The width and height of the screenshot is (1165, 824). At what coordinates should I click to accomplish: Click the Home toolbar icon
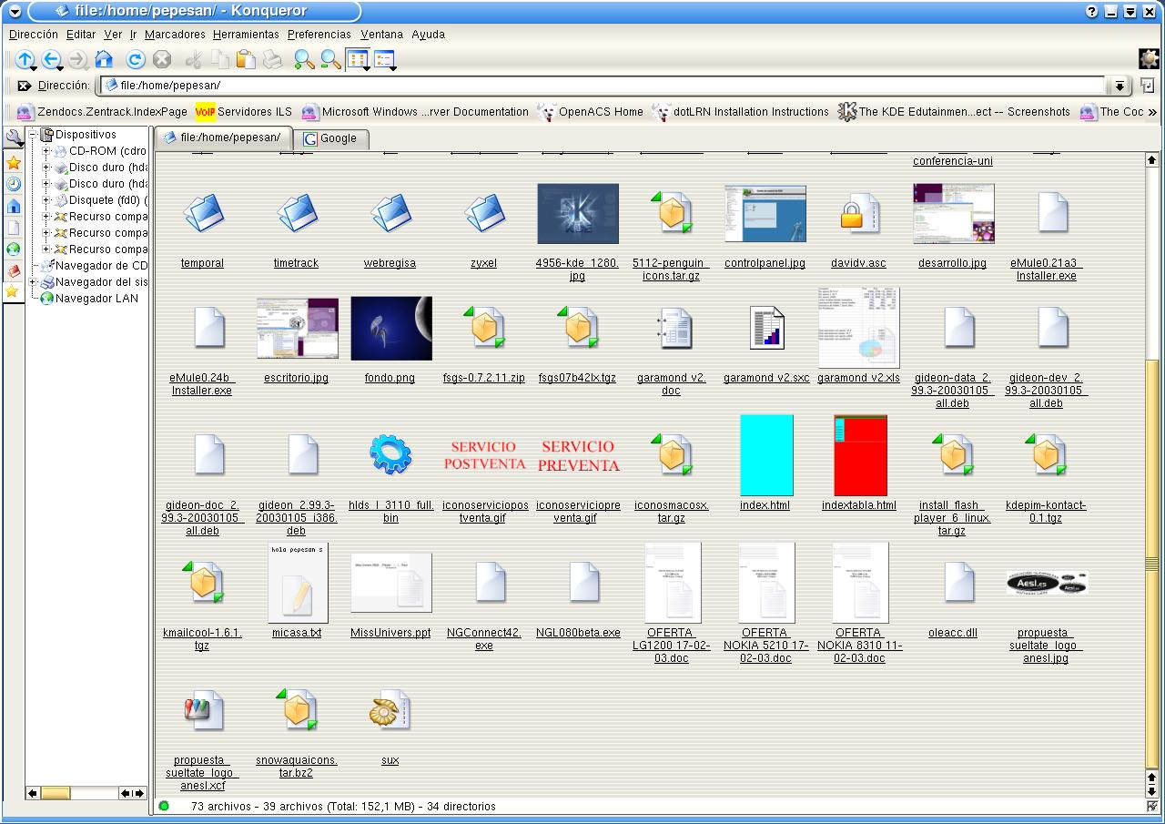click(104, 60)
